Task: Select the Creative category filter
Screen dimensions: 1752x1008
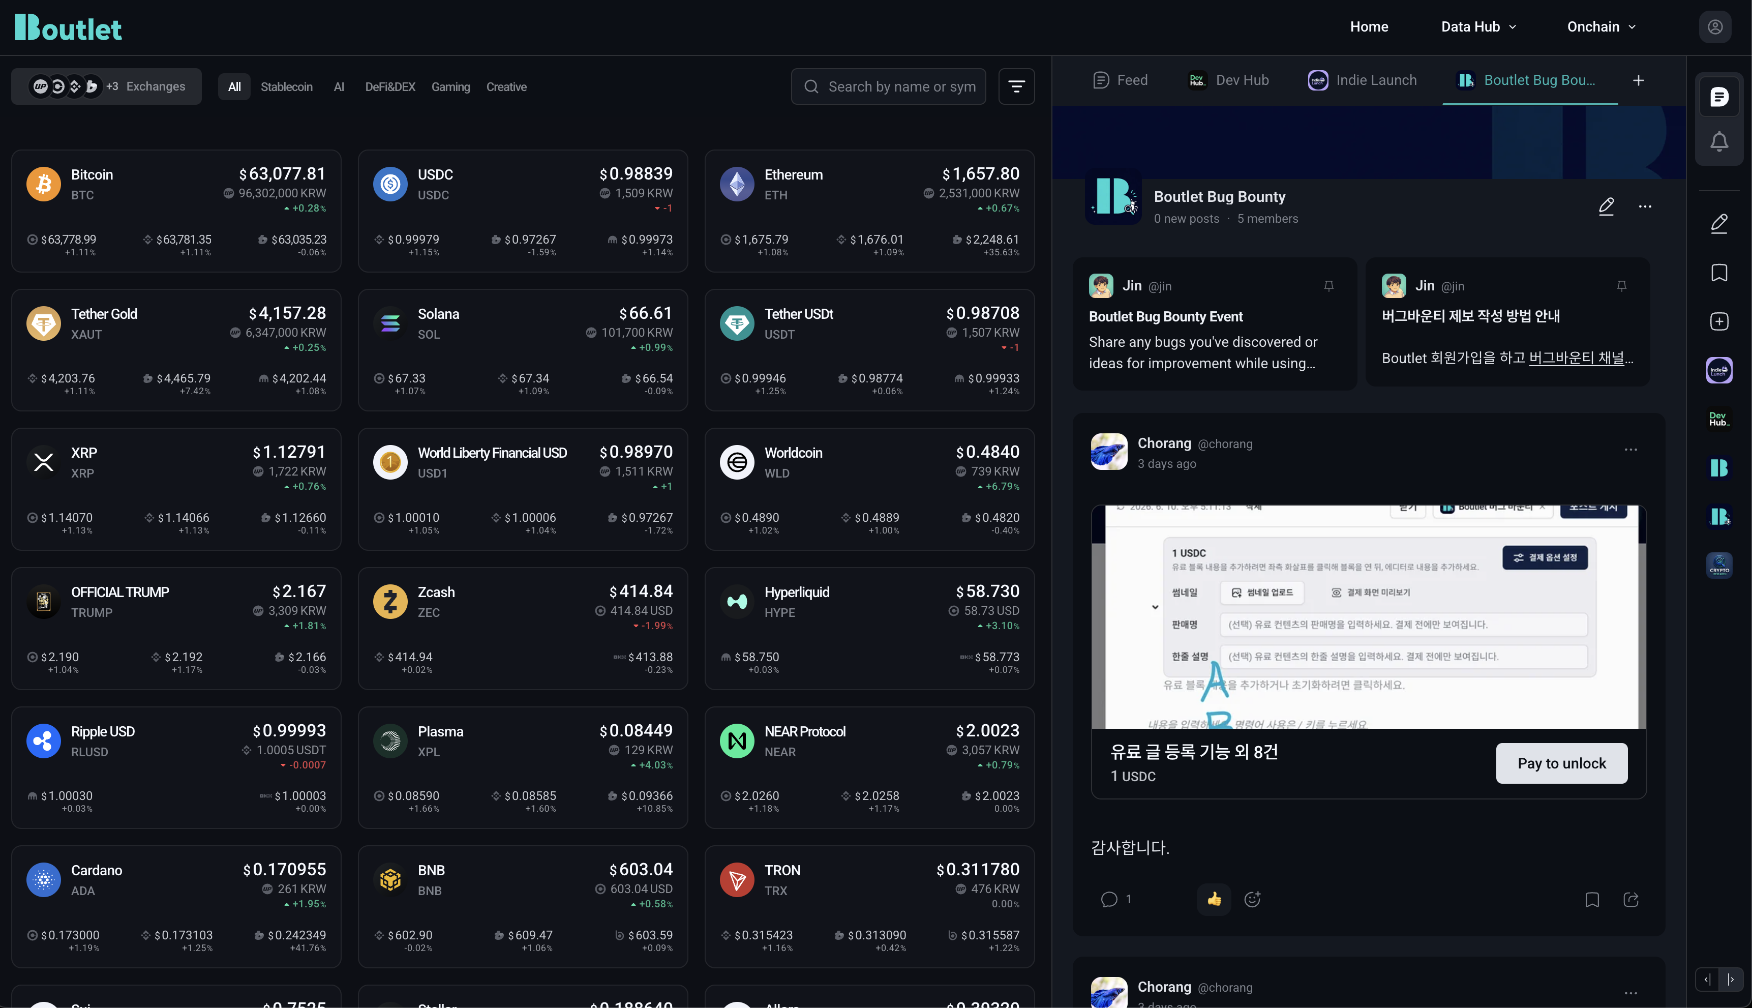Action: click(506, 87)
